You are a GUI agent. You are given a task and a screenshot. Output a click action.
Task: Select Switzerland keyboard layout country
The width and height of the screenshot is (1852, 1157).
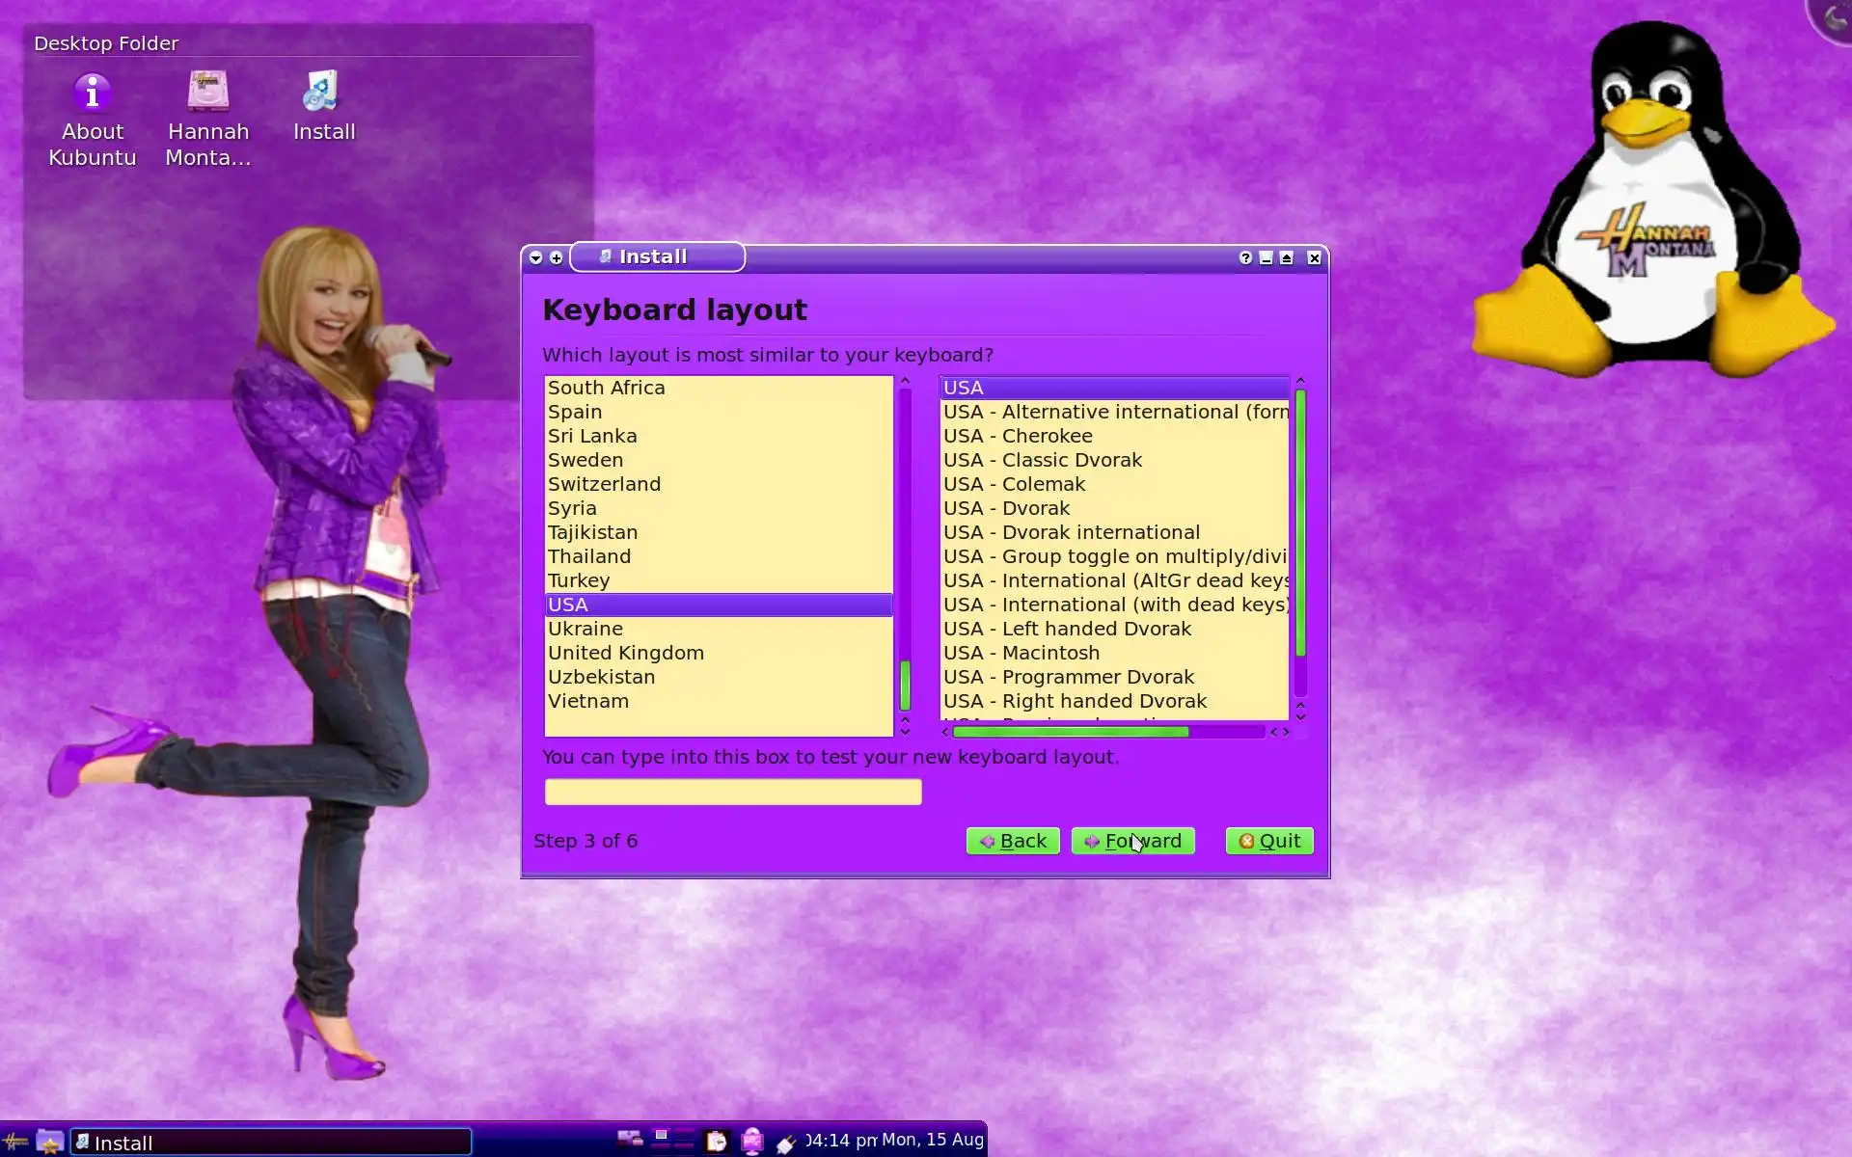point(604,484)
